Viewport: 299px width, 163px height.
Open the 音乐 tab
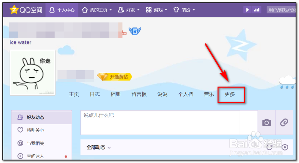pos(209,94)
